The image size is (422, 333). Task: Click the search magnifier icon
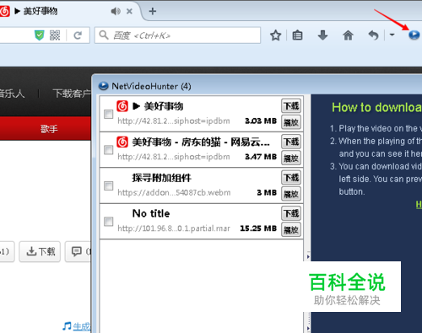104,35
